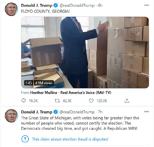The height and width of the screenshot is (147, 154).
Task: Open Heather Mullins - Real America's Voice source link
Action: pos(71,93)
